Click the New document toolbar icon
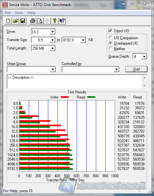 click(8, 21)
